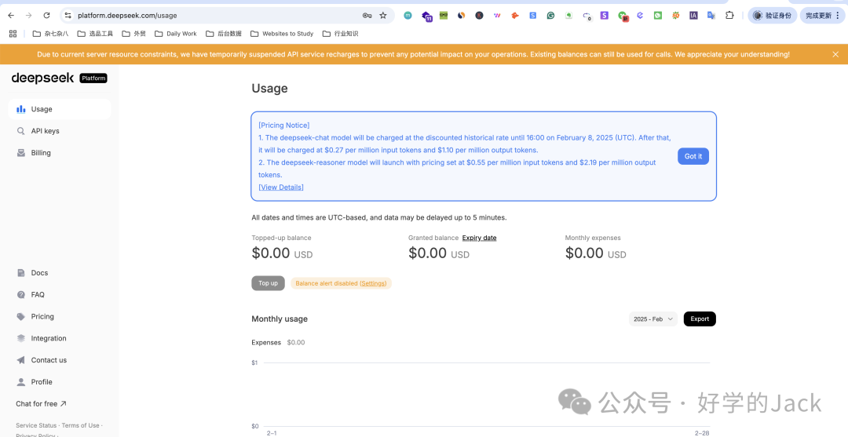Click the 验证身份 profile button

(773, 16)
